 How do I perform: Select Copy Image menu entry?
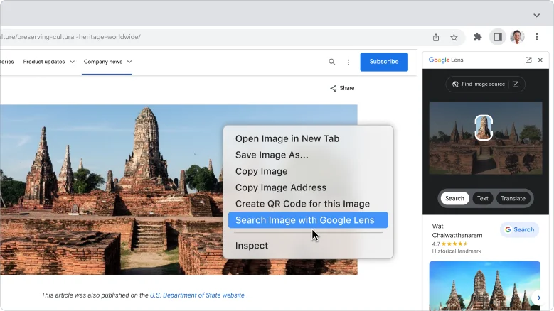(308, 171)
